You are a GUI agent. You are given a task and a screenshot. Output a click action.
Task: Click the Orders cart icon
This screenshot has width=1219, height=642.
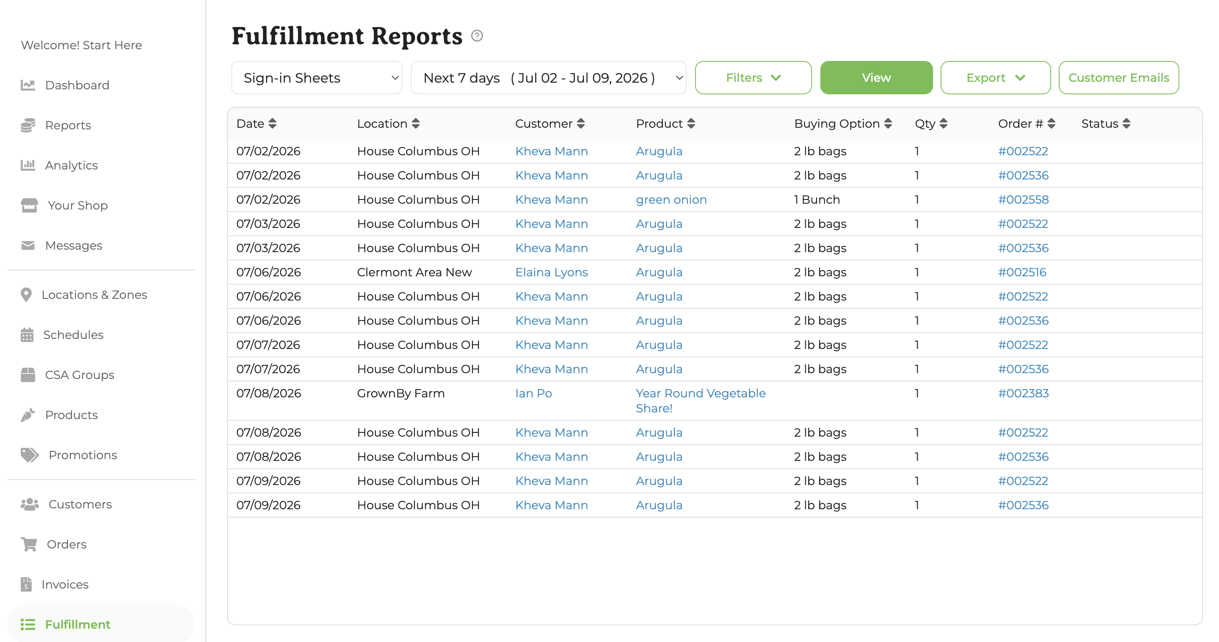pyautogui.click(x=29, y=545)
